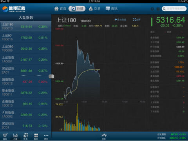188x141 pixels.
Task: Select the 国债指数 1B0012 row
Action: pyautogui.click(x=25, y=81)
